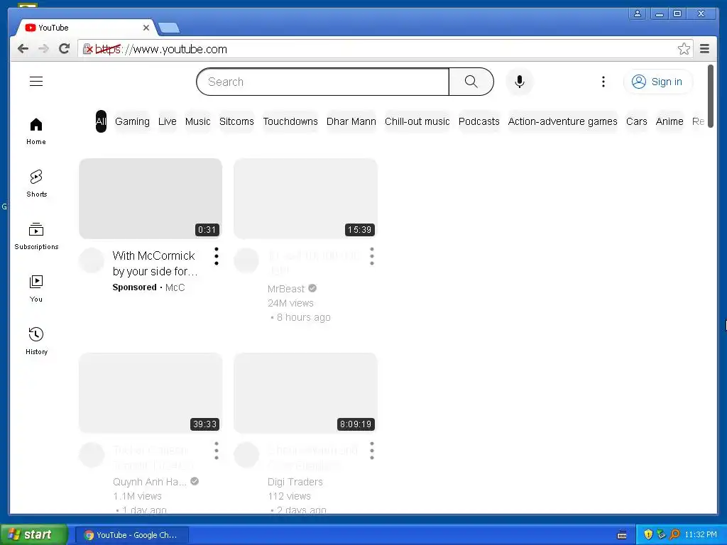Select the Action-adventure games chip
The height and width of the screenshot is (545, 727).
point(562,121)
